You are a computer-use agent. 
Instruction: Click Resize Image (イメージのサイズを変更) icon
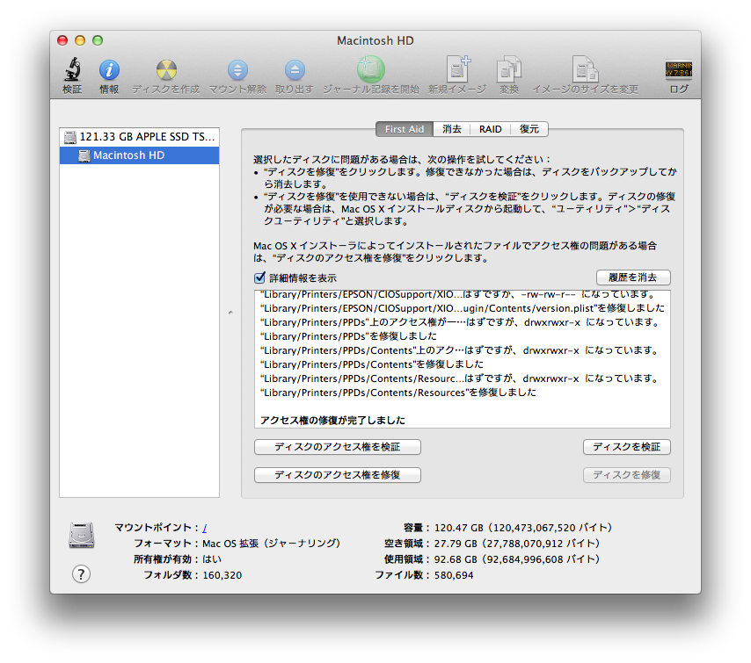click(x=585, y=69)
